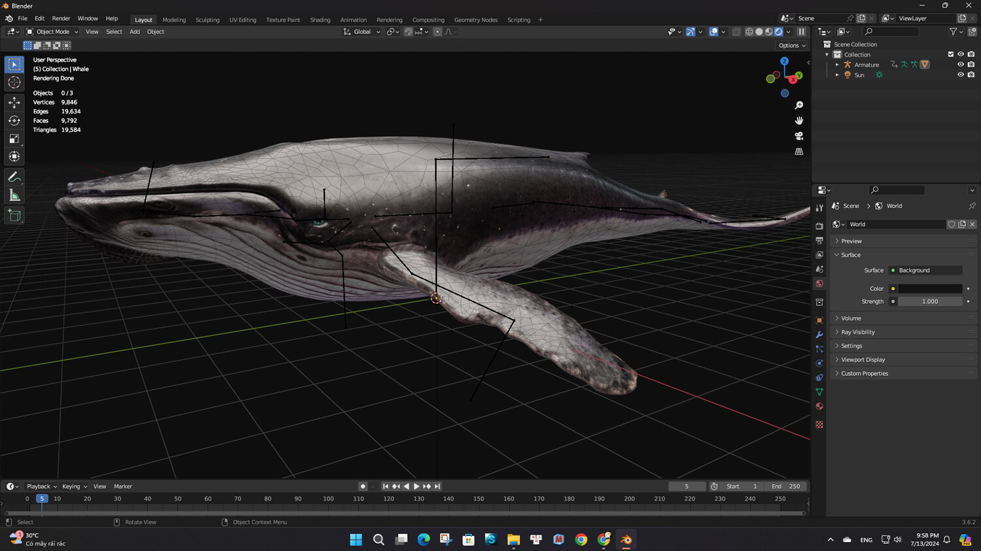
Task: Activate the Annotate pencil tool
Action: click(x=14, y=177)
